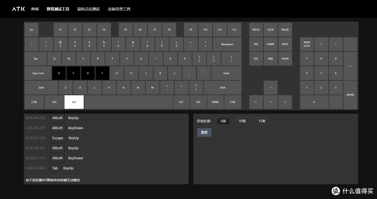Click the F12 key
377x199 pixels.
click(234, 30)
